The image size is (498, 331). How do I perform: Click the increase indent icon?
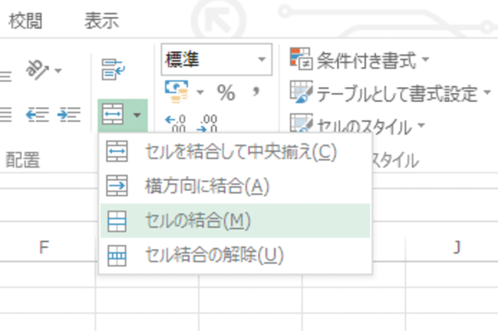coord(69,114)
